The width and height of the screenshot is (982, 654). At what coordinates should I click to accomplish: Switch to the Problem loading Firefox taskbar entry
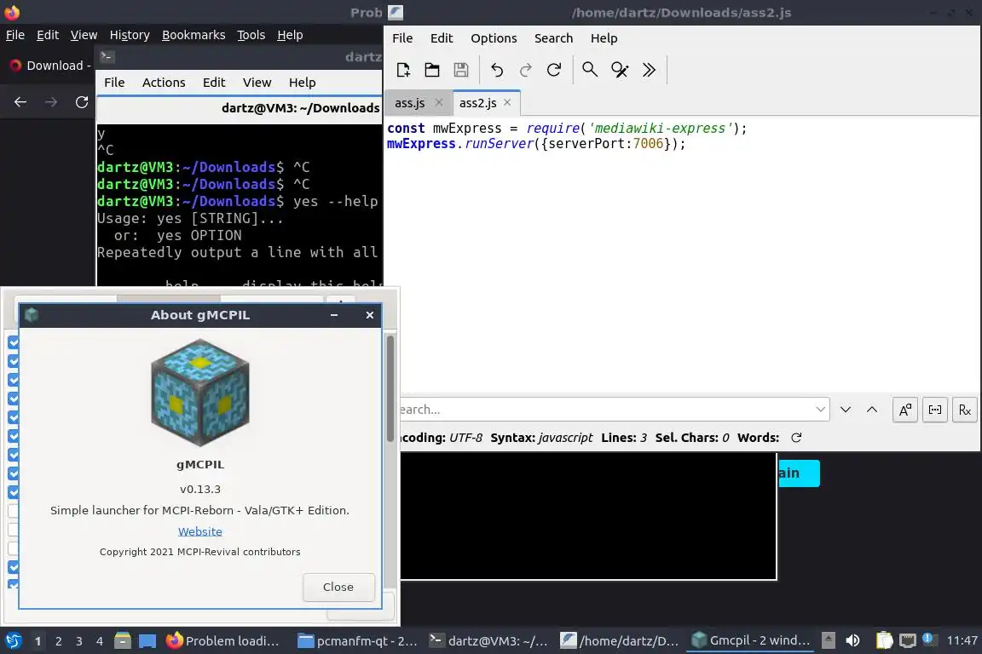[223, 640]
